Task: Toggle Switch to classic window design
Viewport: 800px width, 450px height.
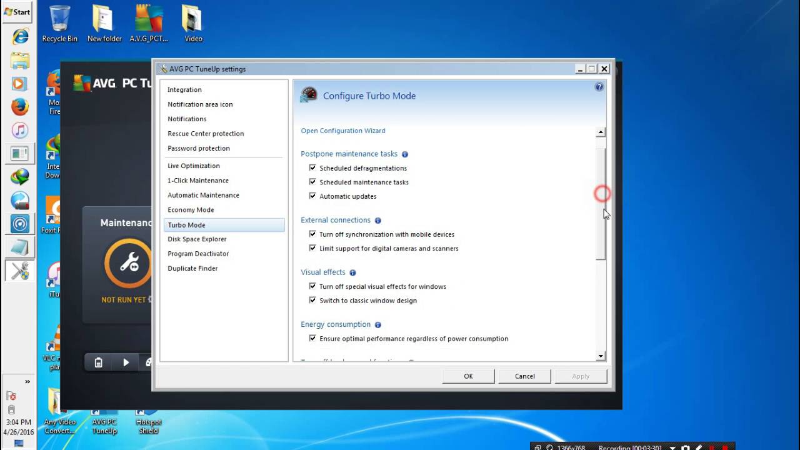Action: click(x=312, y=301)
